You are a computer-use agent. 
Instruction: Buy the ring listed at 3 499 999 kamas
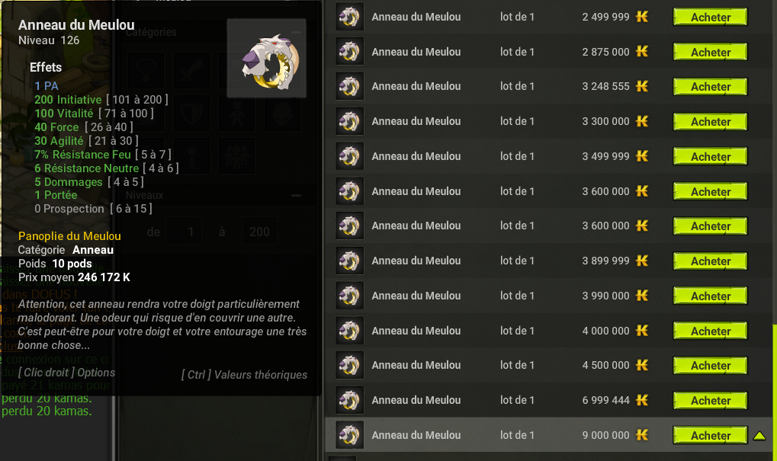pyautogui.click(x=710, y=156)
